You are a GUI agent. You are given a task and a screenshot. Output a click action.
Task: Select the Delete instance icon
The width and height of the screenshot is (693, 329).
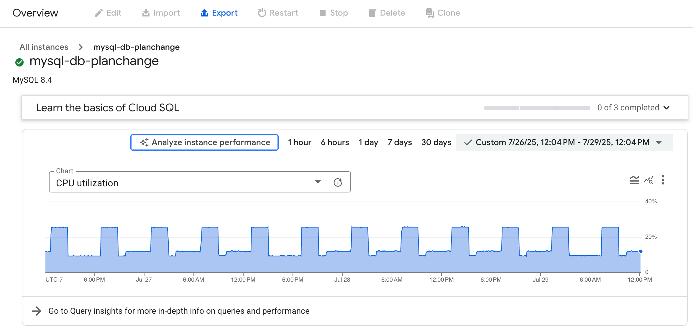pyautogui.click(x=372, y=13)
